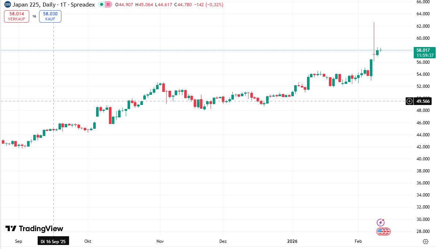The width and height of the screenshot is (436, 249).
Task: Click the stacked US flag economic event icons
Action: pyautogui.click(x=383, y=231)
